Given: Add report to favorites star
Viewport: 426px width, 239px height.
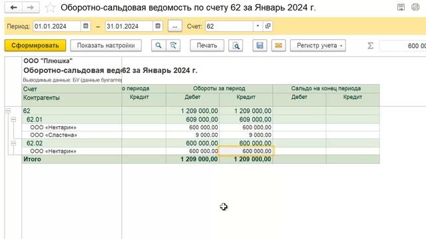Looking at the screenshot, I should coord(50,7).
